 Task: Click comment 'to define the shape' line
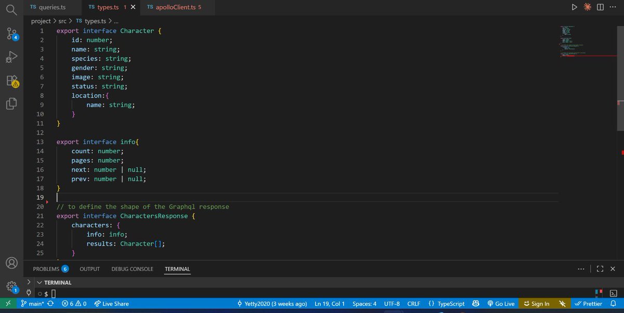[x=143, y=206]
